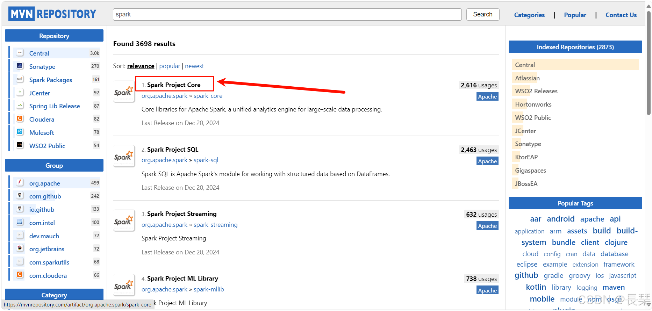Click the Central sidebar repository link
The image size is (652, 311).
point(39,53)
